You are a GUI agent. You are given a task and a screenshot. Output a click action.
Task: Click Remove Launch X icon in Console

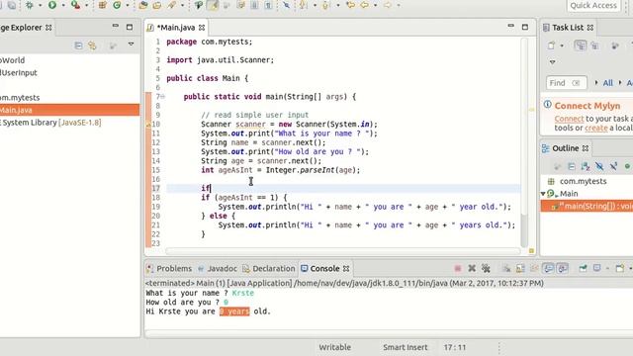click(472, 268)
